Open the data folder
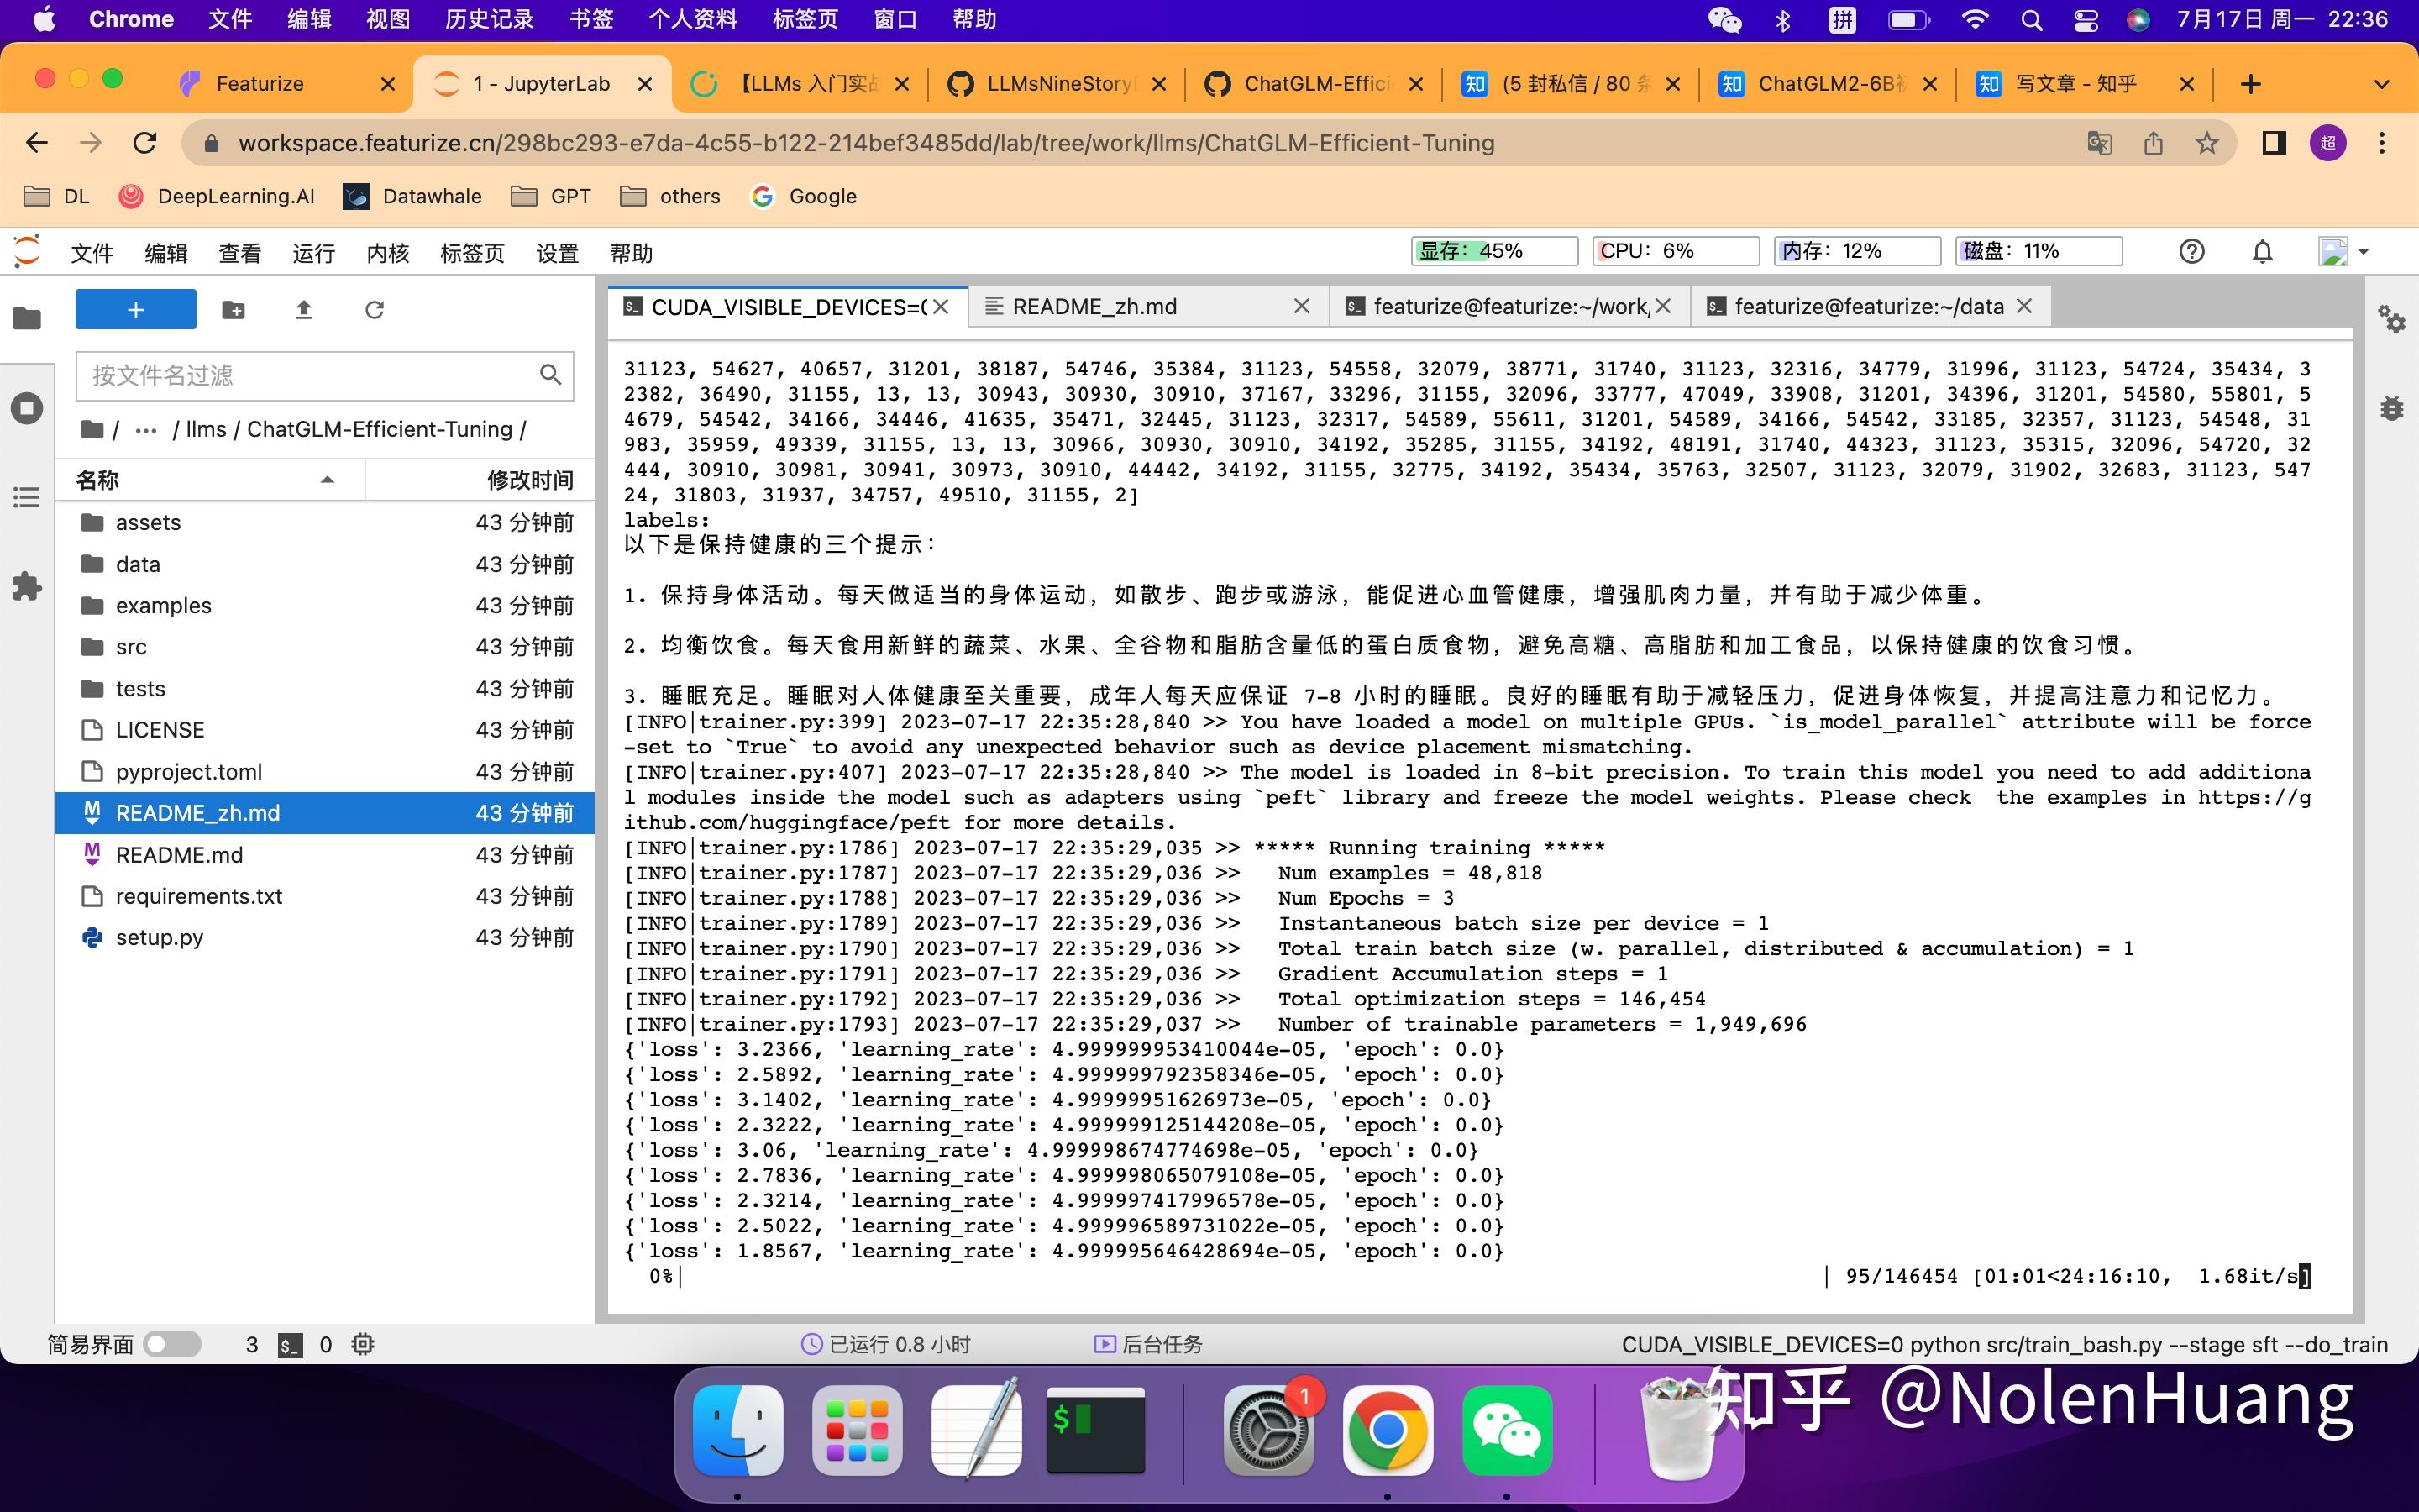 point(325,564)
